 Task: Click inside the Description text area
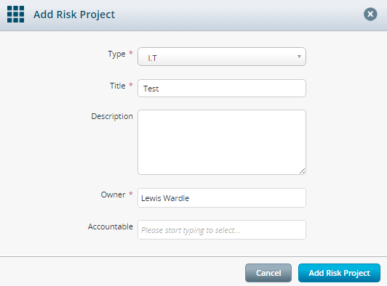point(222,142)
